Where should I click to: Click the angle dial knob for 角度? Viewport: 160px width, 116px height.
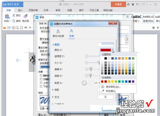coord(84,83)
